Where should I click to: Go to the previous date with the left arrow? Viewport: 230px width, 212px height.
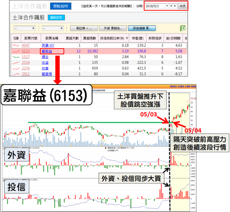tap(171, 6)
